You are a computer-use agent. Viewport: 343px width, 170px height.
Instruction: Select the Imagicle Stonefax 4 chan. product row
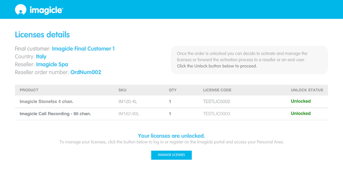tap(47, 102)
